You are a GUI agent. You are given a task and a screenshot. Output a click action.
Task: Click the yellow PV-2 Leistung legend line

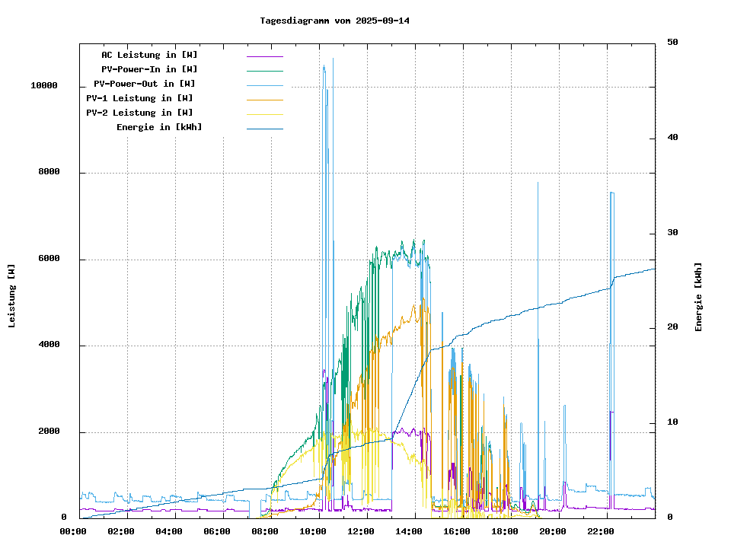[x=264, y=113]
